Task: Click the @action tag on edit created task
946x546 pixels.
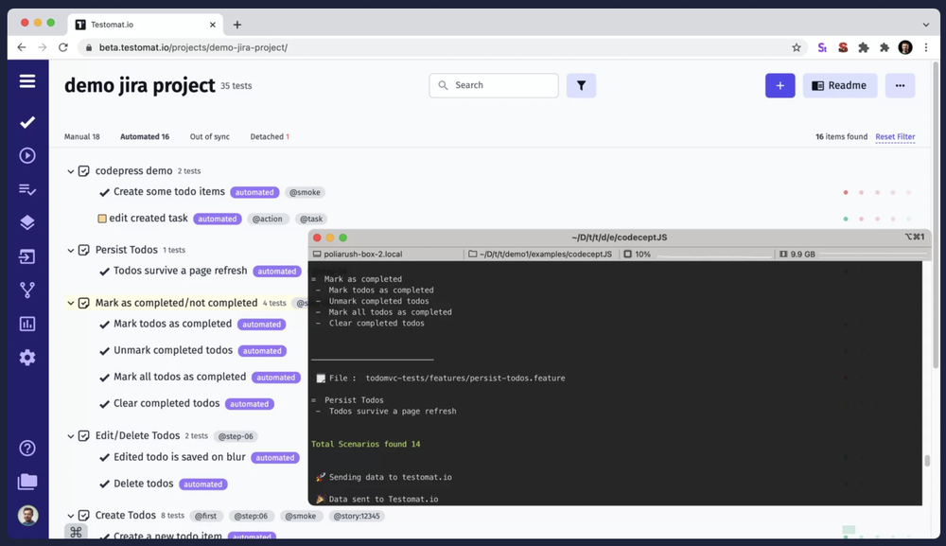Action: 268,219
